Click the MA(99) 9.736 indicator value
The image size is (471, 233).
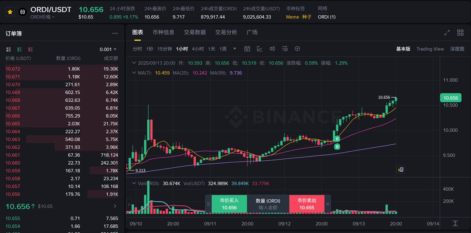[236, 73]
